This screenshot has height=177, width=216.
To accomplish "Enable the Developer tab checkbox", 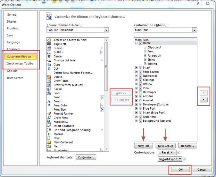I will click(140, 92).
